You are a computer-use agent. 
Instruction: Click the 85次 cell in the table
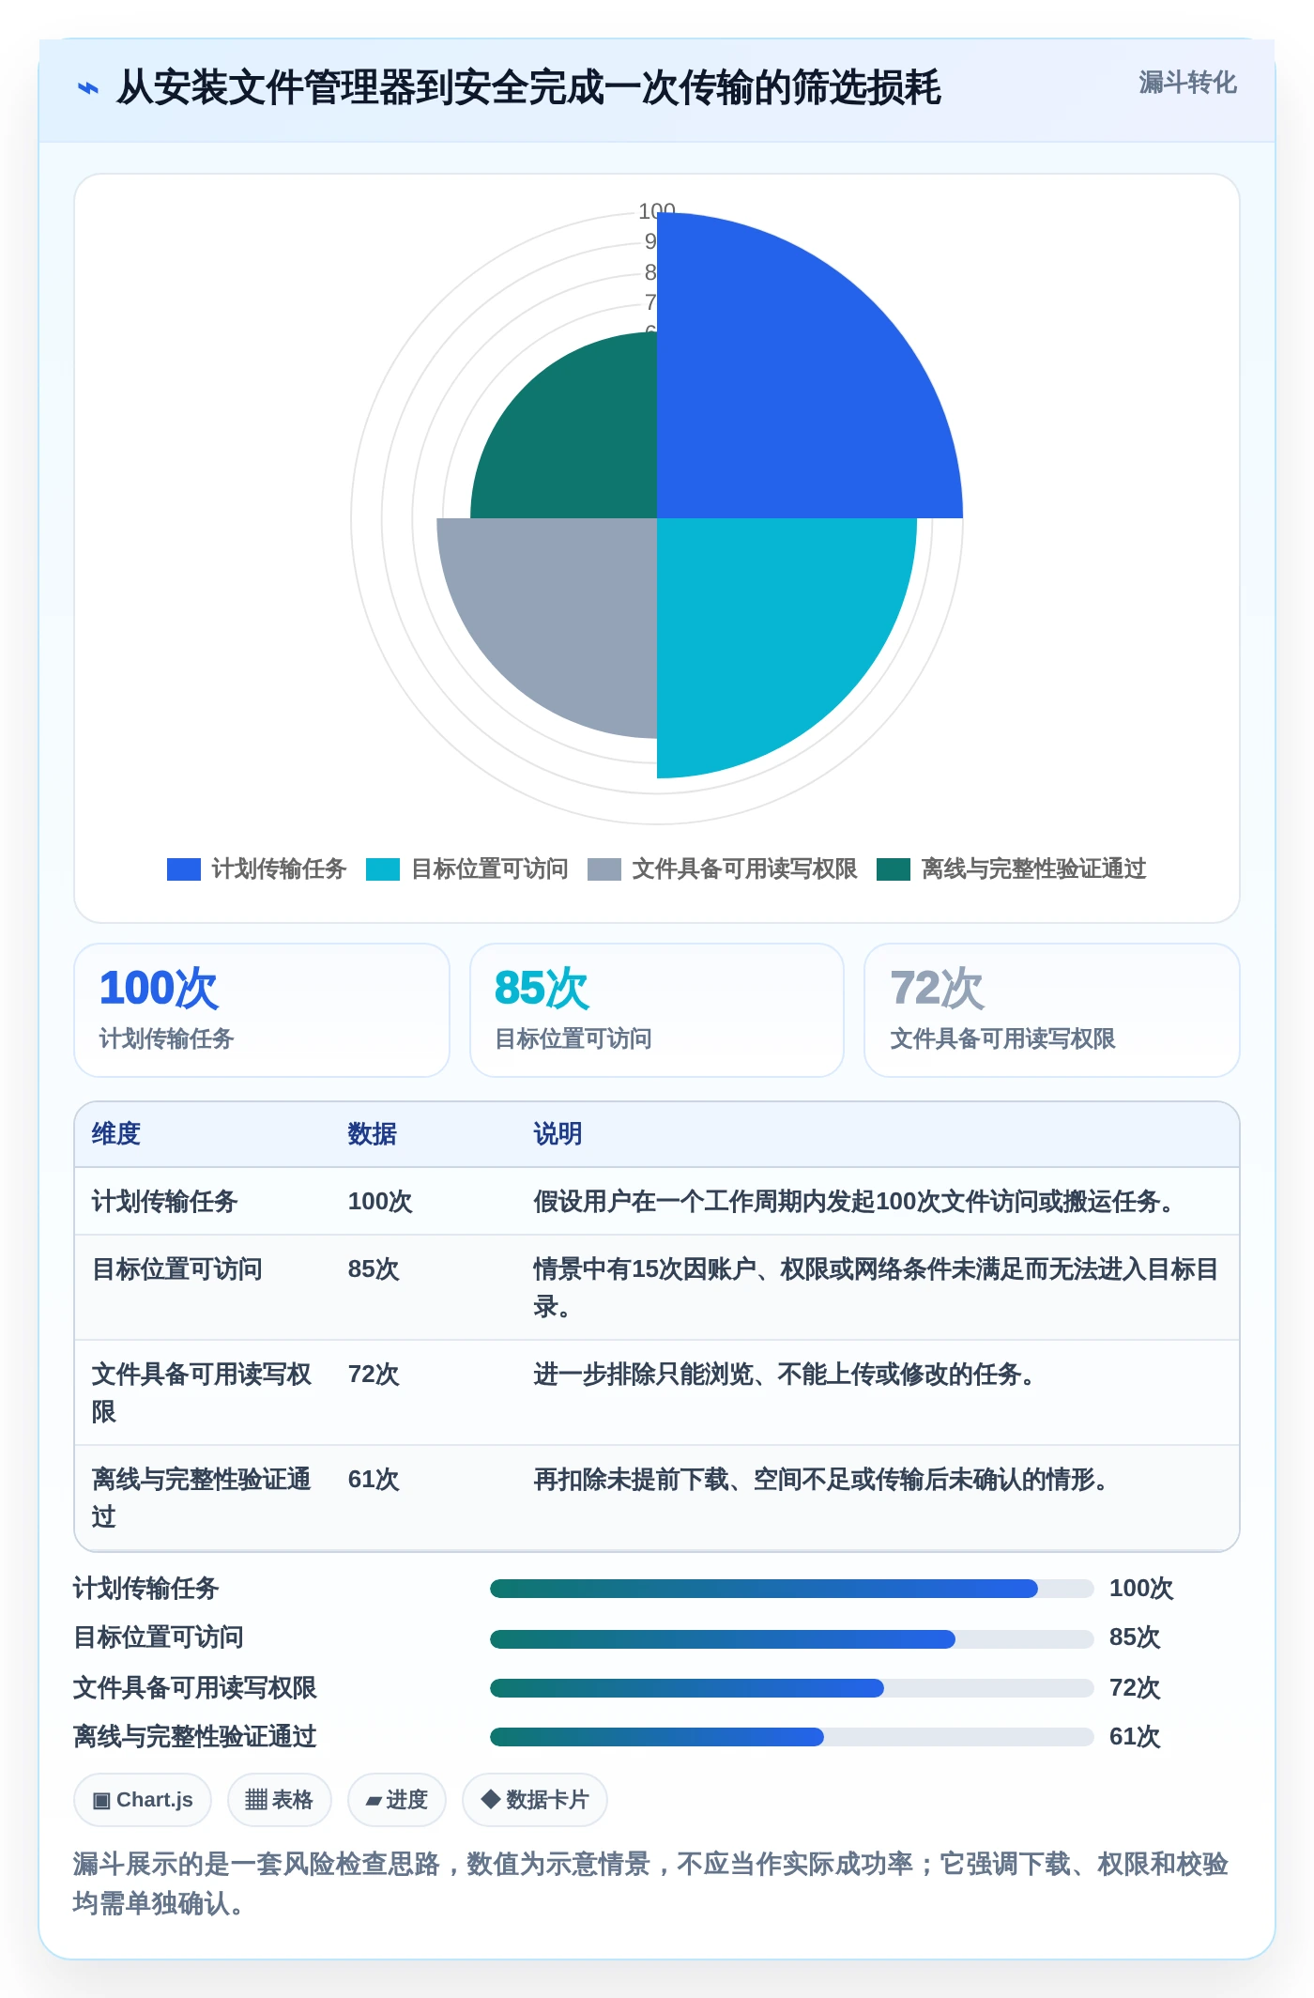(374, 1269)
